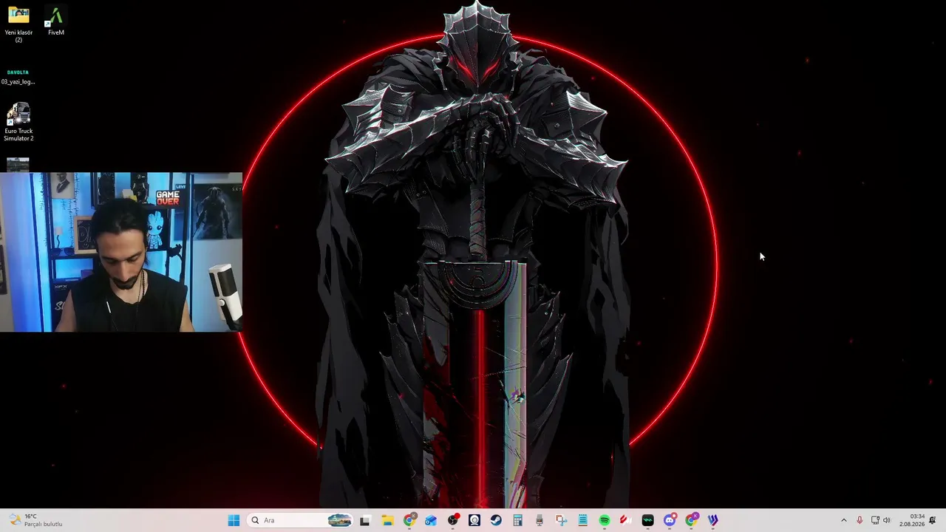Viewport: 946px width, 532px height.
Task: Launch Steam from the taskbar
Action: click(496, 520)
